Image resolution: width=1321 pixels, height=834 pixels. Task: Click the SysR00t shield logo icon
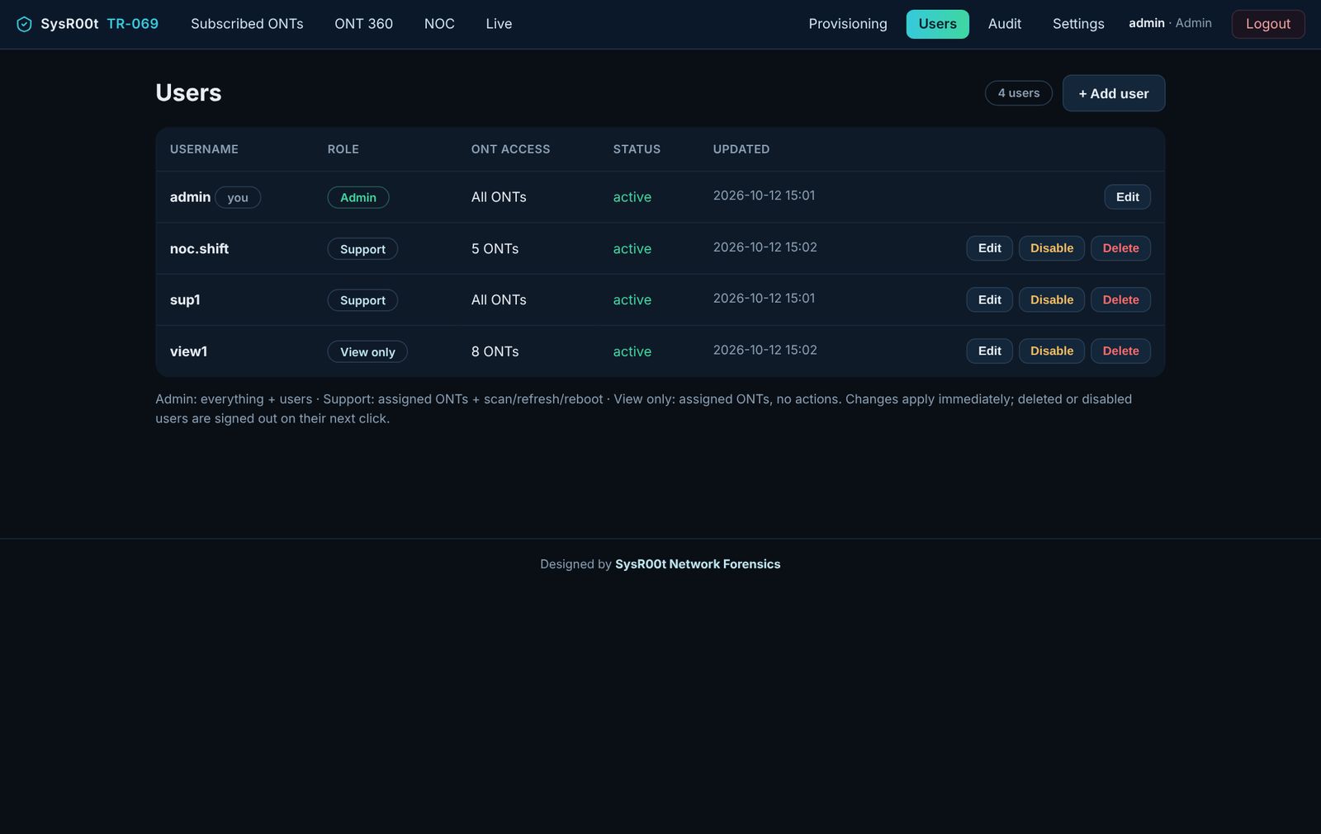24,24
